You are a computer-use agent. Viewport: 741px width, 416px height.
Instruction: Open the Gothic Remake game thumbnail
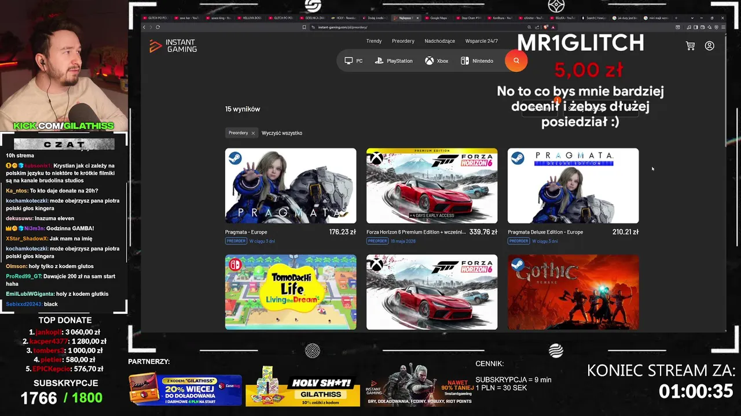coord(573,292)
